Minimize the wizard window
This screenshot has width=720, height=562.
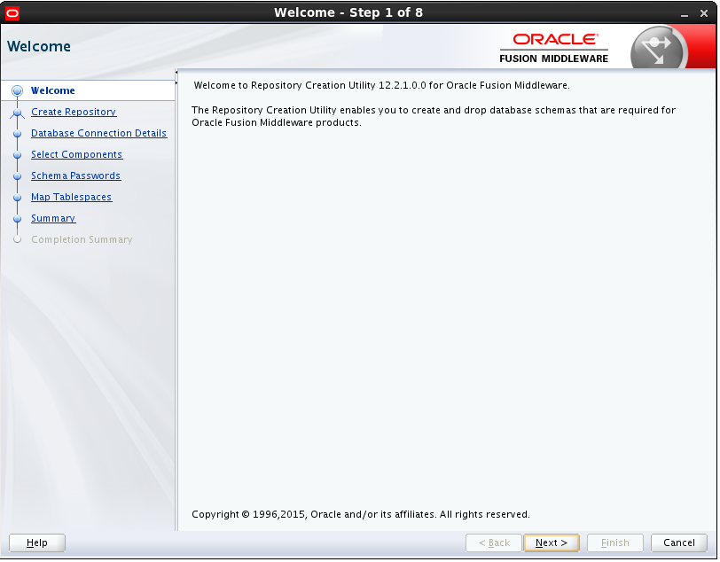685,14
